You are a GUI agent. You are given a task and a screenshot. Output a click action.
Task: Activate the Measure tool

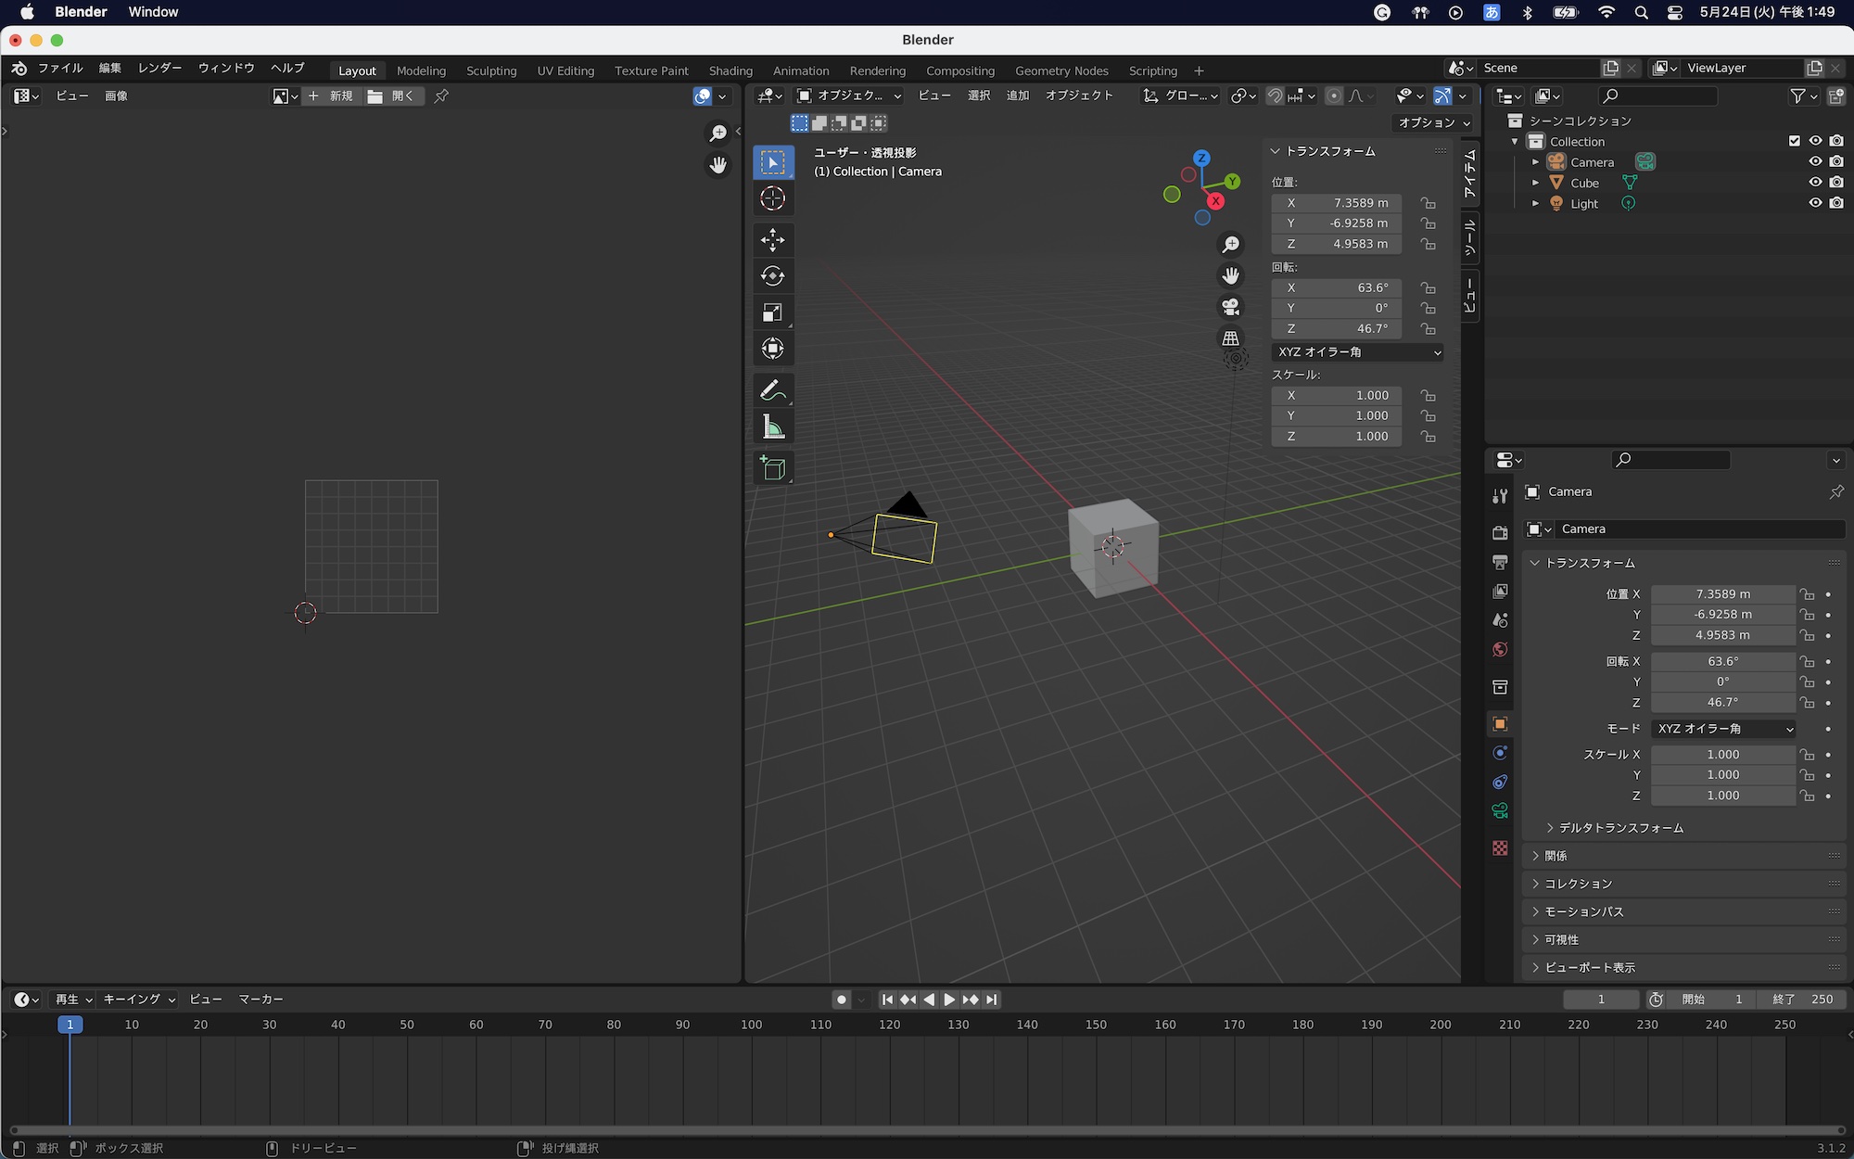(772, 427)
